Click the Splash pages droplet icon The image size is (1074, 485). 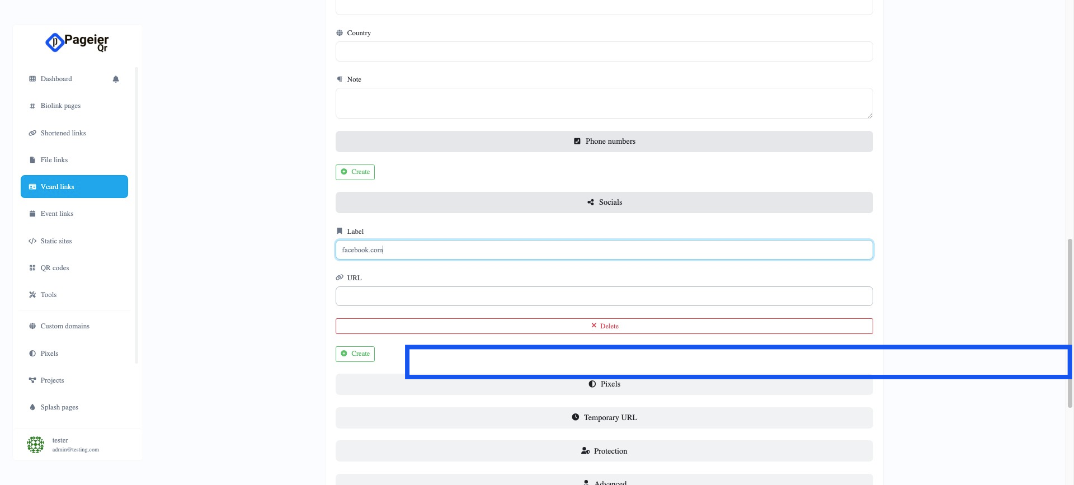tap(32, 407)
